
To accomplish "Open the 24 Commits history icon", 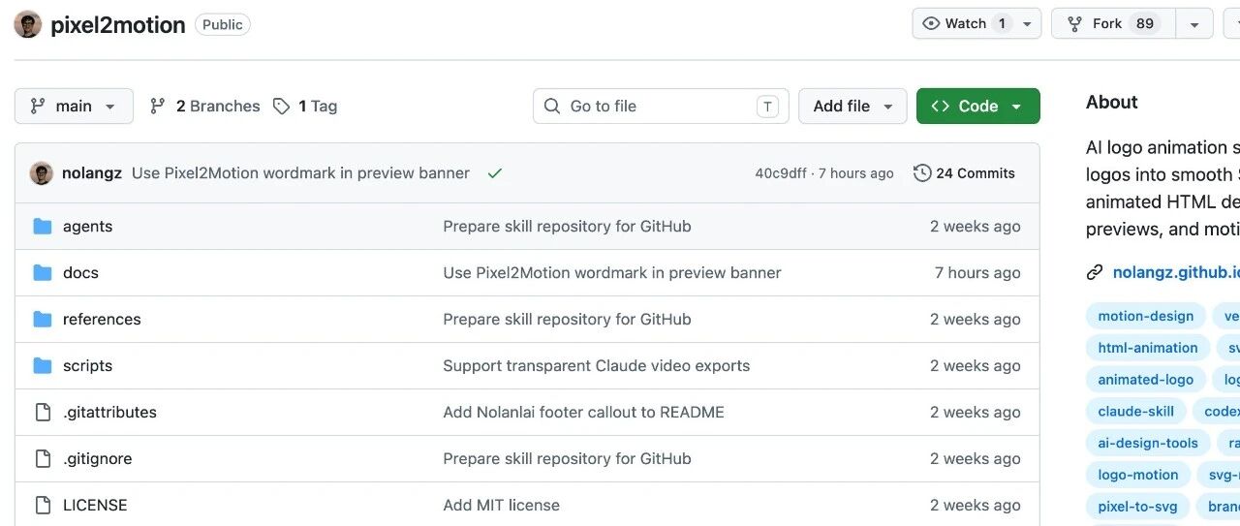I will (x=922, y=173).
